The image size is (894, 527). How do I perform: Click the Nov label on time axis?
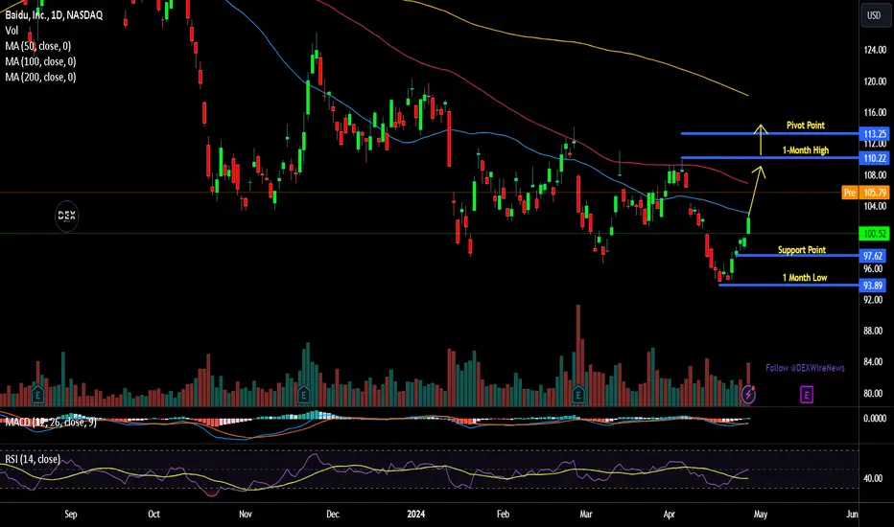click(246, 514)
